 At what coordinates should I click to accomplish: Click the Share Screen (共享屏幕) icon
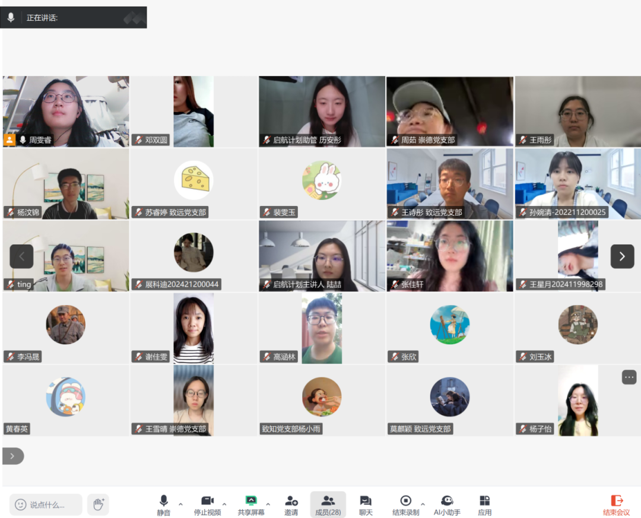pos(251,504)
